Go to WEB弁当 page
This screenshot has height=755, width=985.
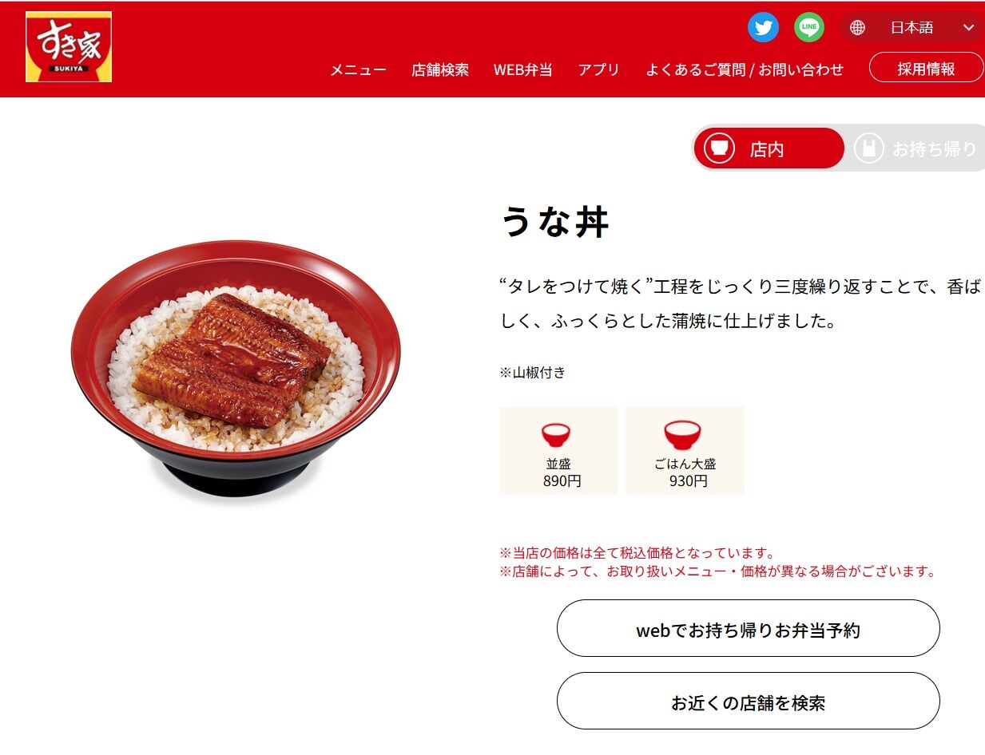[x=523, y=69]
